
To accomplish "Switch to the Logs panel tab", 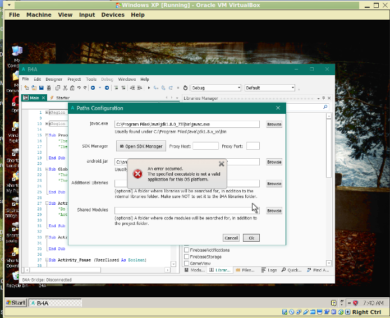I will click(269, 270).
